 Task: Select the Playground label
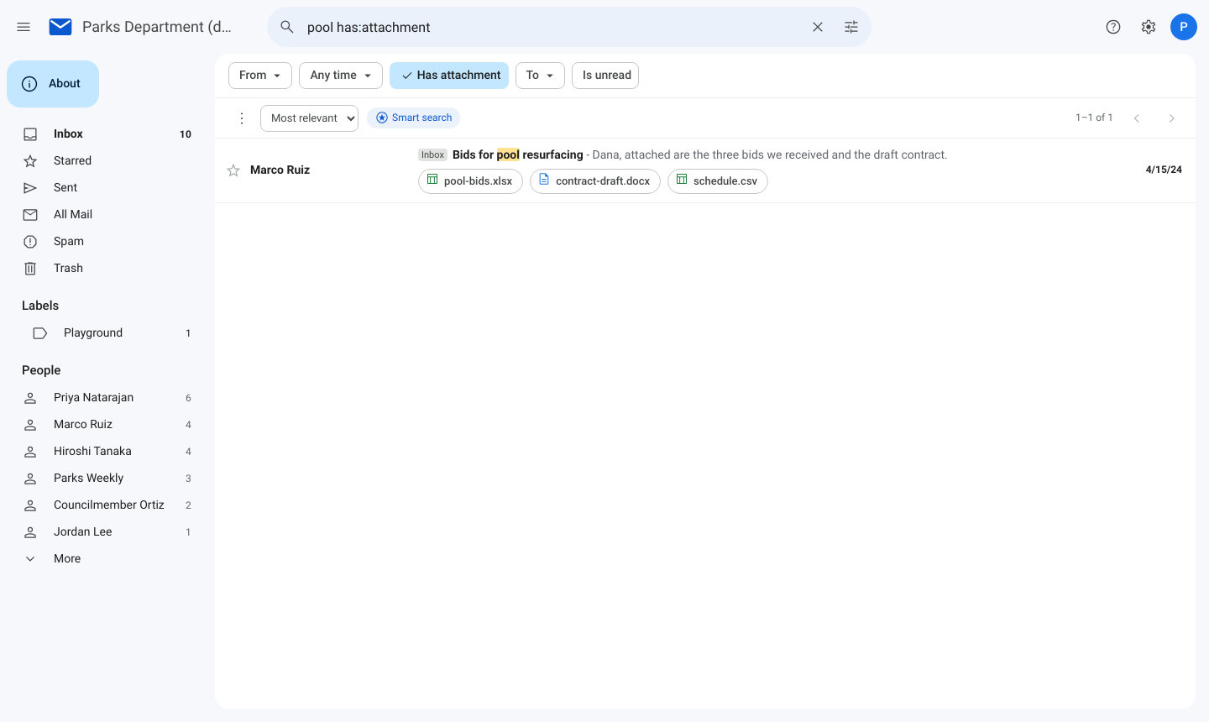[x=107, y=333]
